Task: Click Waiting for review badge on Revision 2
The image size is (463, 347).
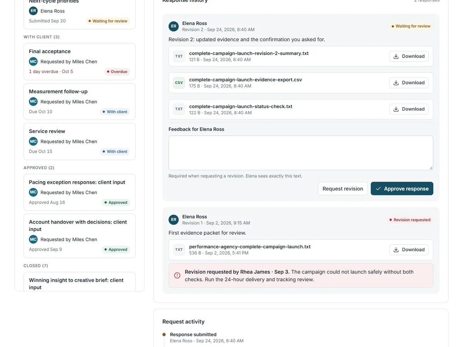Action: tap(411, 26)
